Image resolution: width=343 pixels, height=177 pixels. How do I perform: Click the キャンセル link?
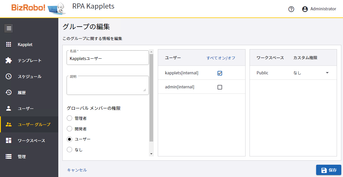tap(77, 170)
